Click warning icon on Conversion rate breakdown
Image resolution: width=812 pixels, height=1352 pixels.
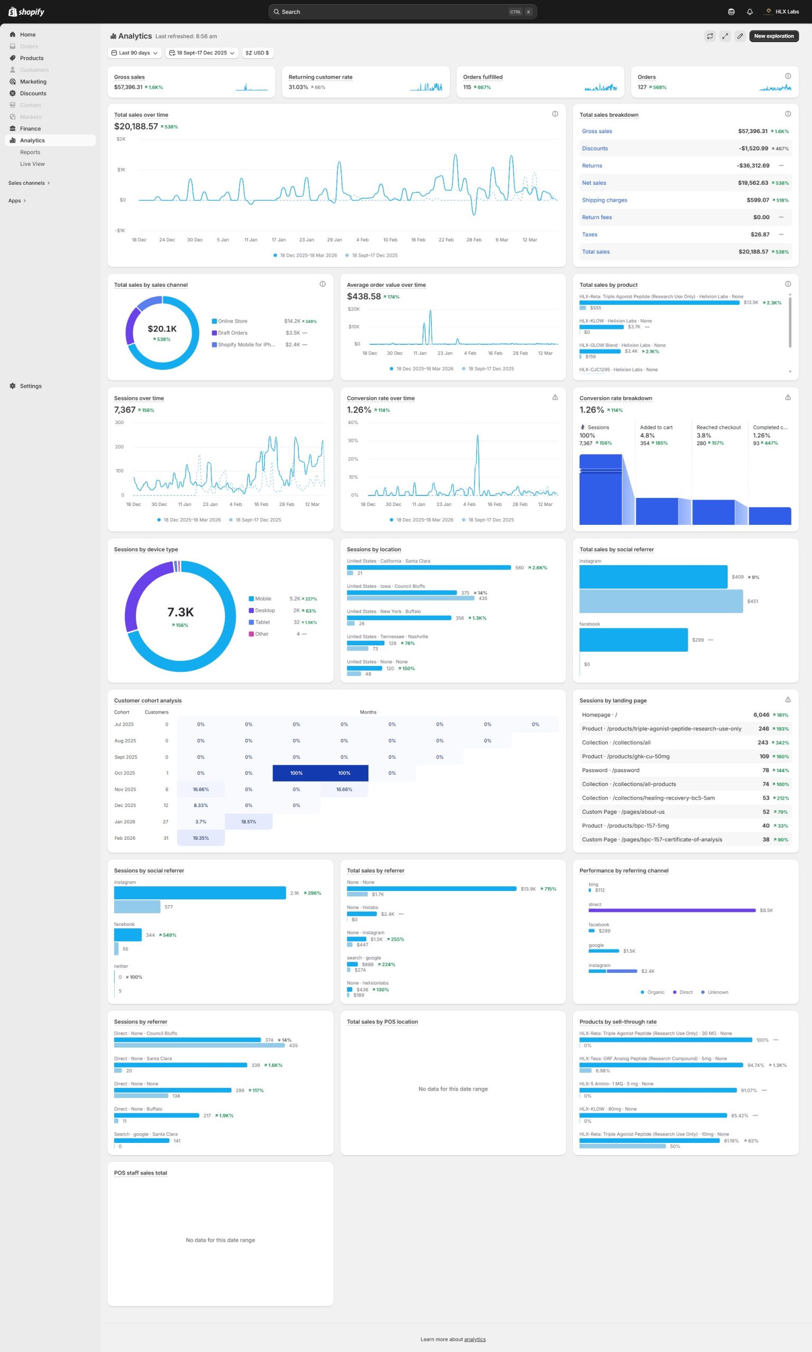point(787,397)
